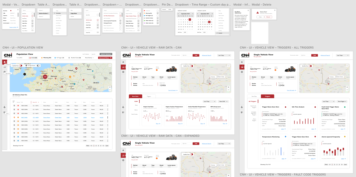Open the gear settings icon in Population View sidebar

(5, 72)
